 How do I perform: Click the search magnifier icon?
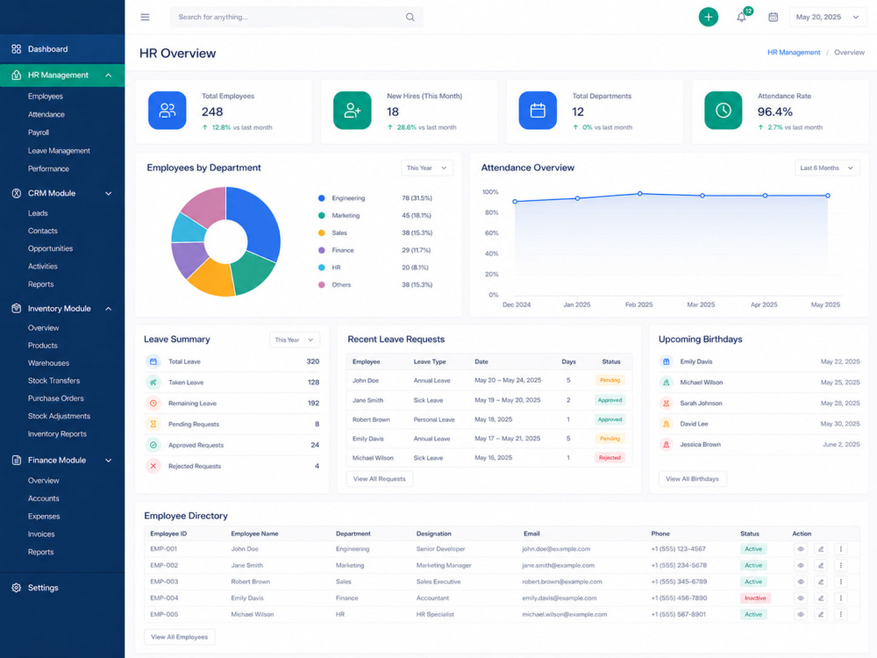410,17
